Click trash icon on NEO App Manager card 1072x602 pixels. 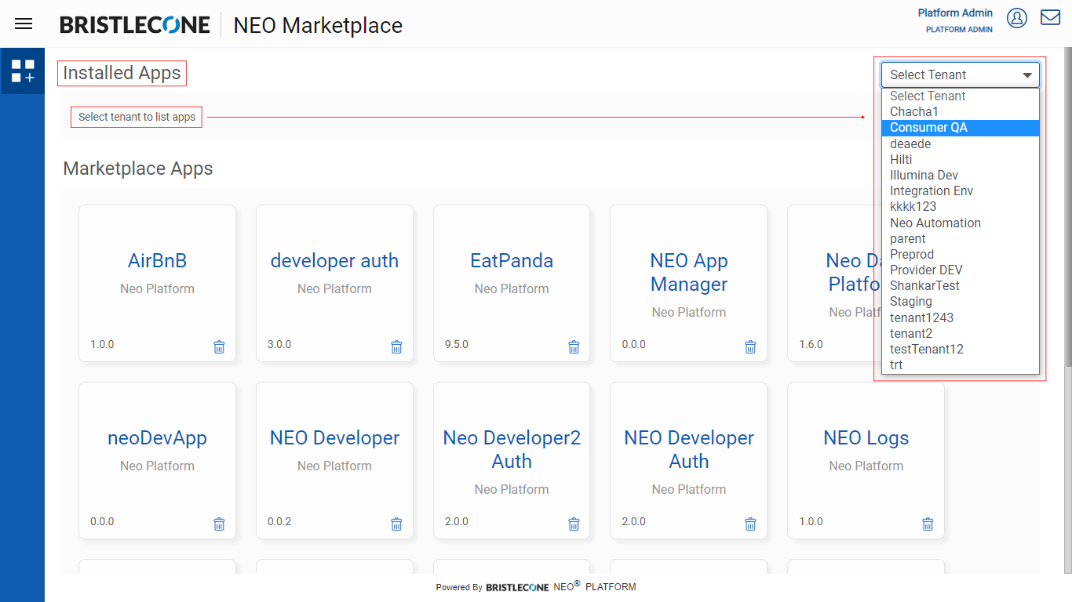750,346
